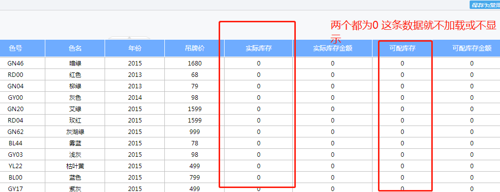This screenshot has height=192, width=500.
Task: Select the 红色 color name cell
Action: point(75,75)
